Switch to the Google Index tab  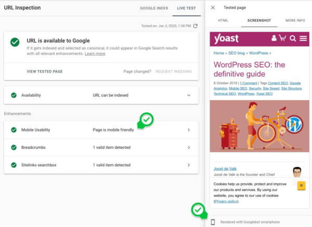pos(154,8)
